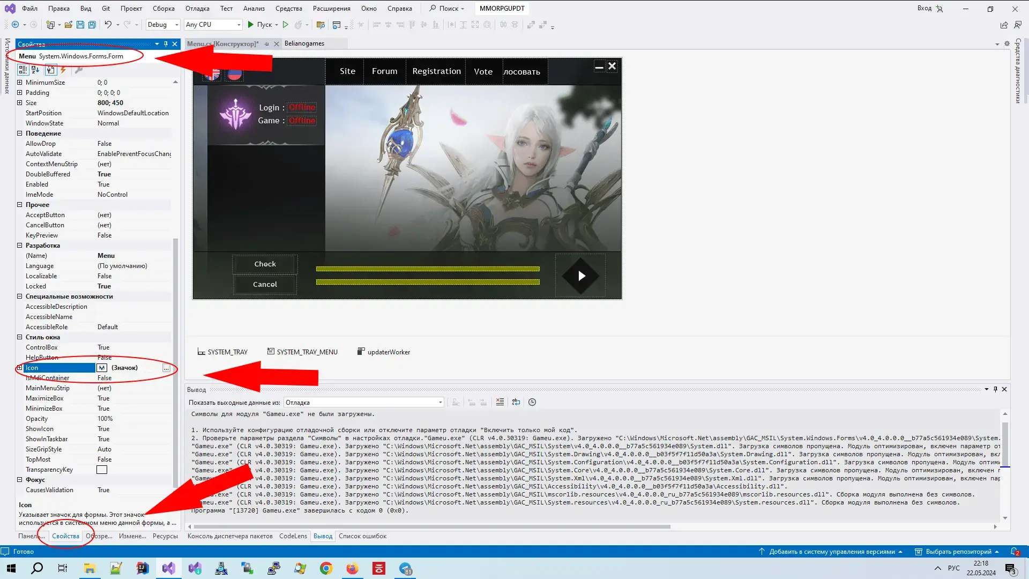Start debugging with the Пуск button

260,25
